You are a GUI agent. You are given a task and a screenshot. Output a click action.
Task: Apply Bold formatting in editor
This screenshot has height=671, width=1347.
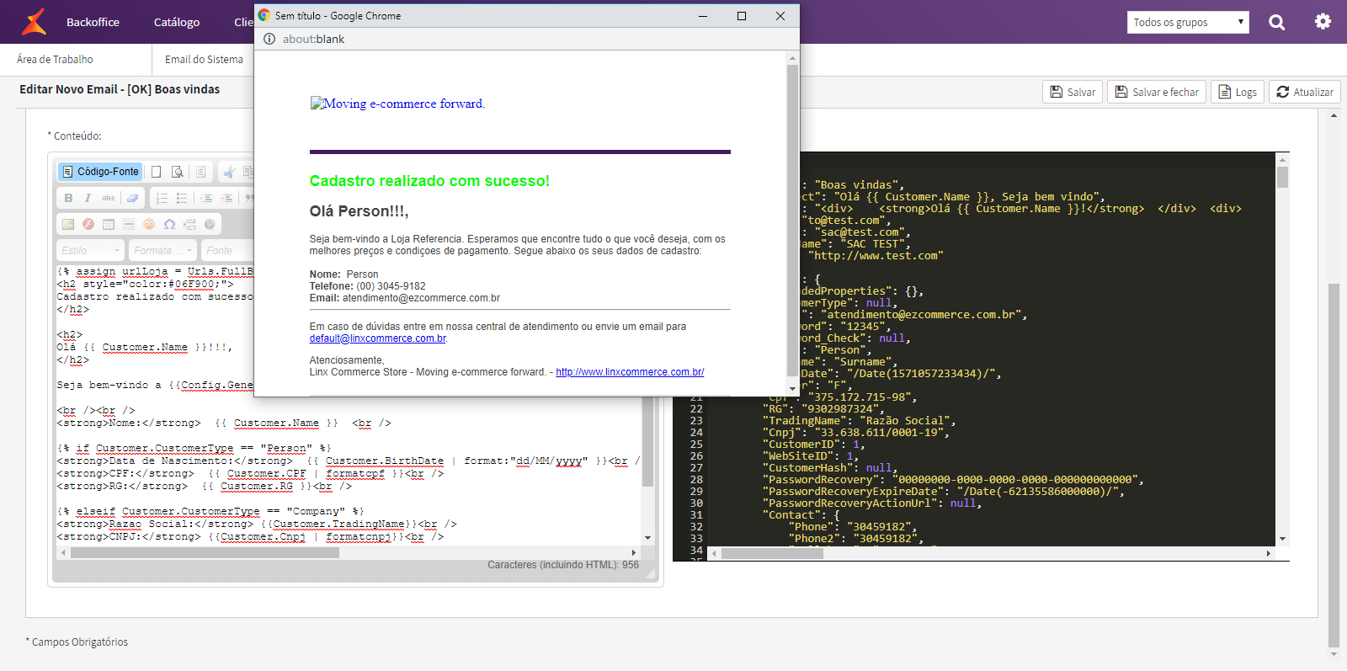pyautogui.click(x=68, y=198)
